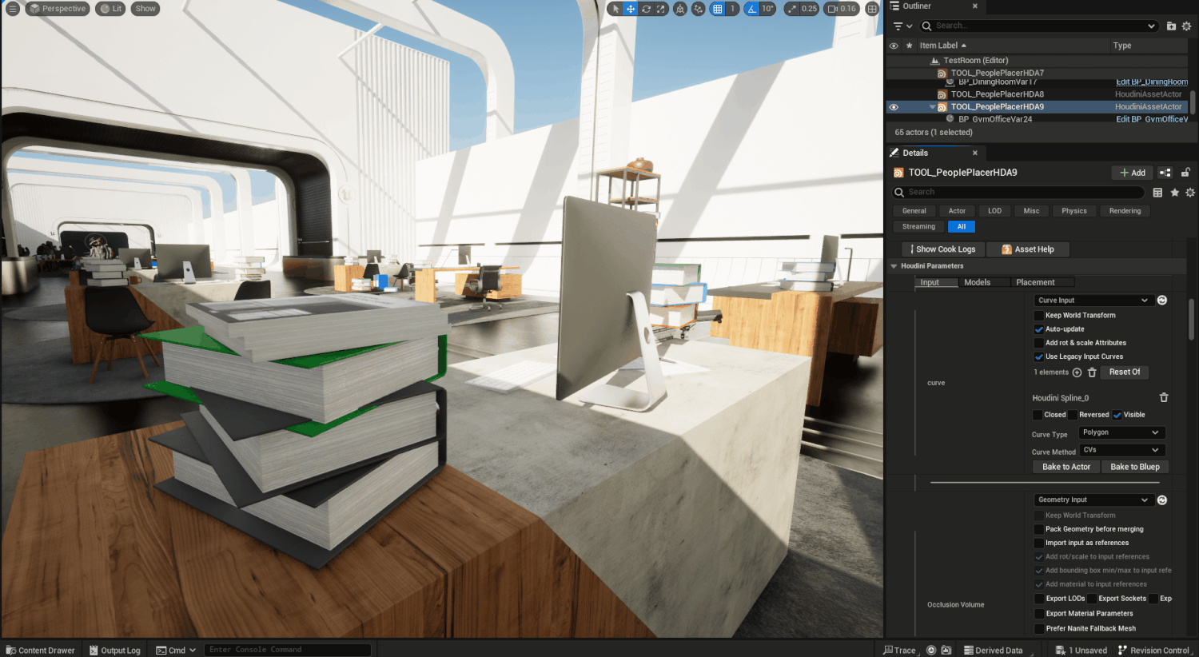Click the Bake to Actor button
Screen dimensions: 1199x657
pyautogui.click(x=1066, y=466)
